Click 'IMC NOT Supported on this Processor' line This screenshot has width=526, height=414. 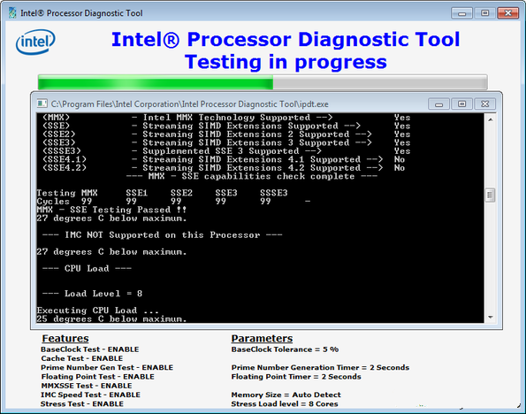pos(163,234)
